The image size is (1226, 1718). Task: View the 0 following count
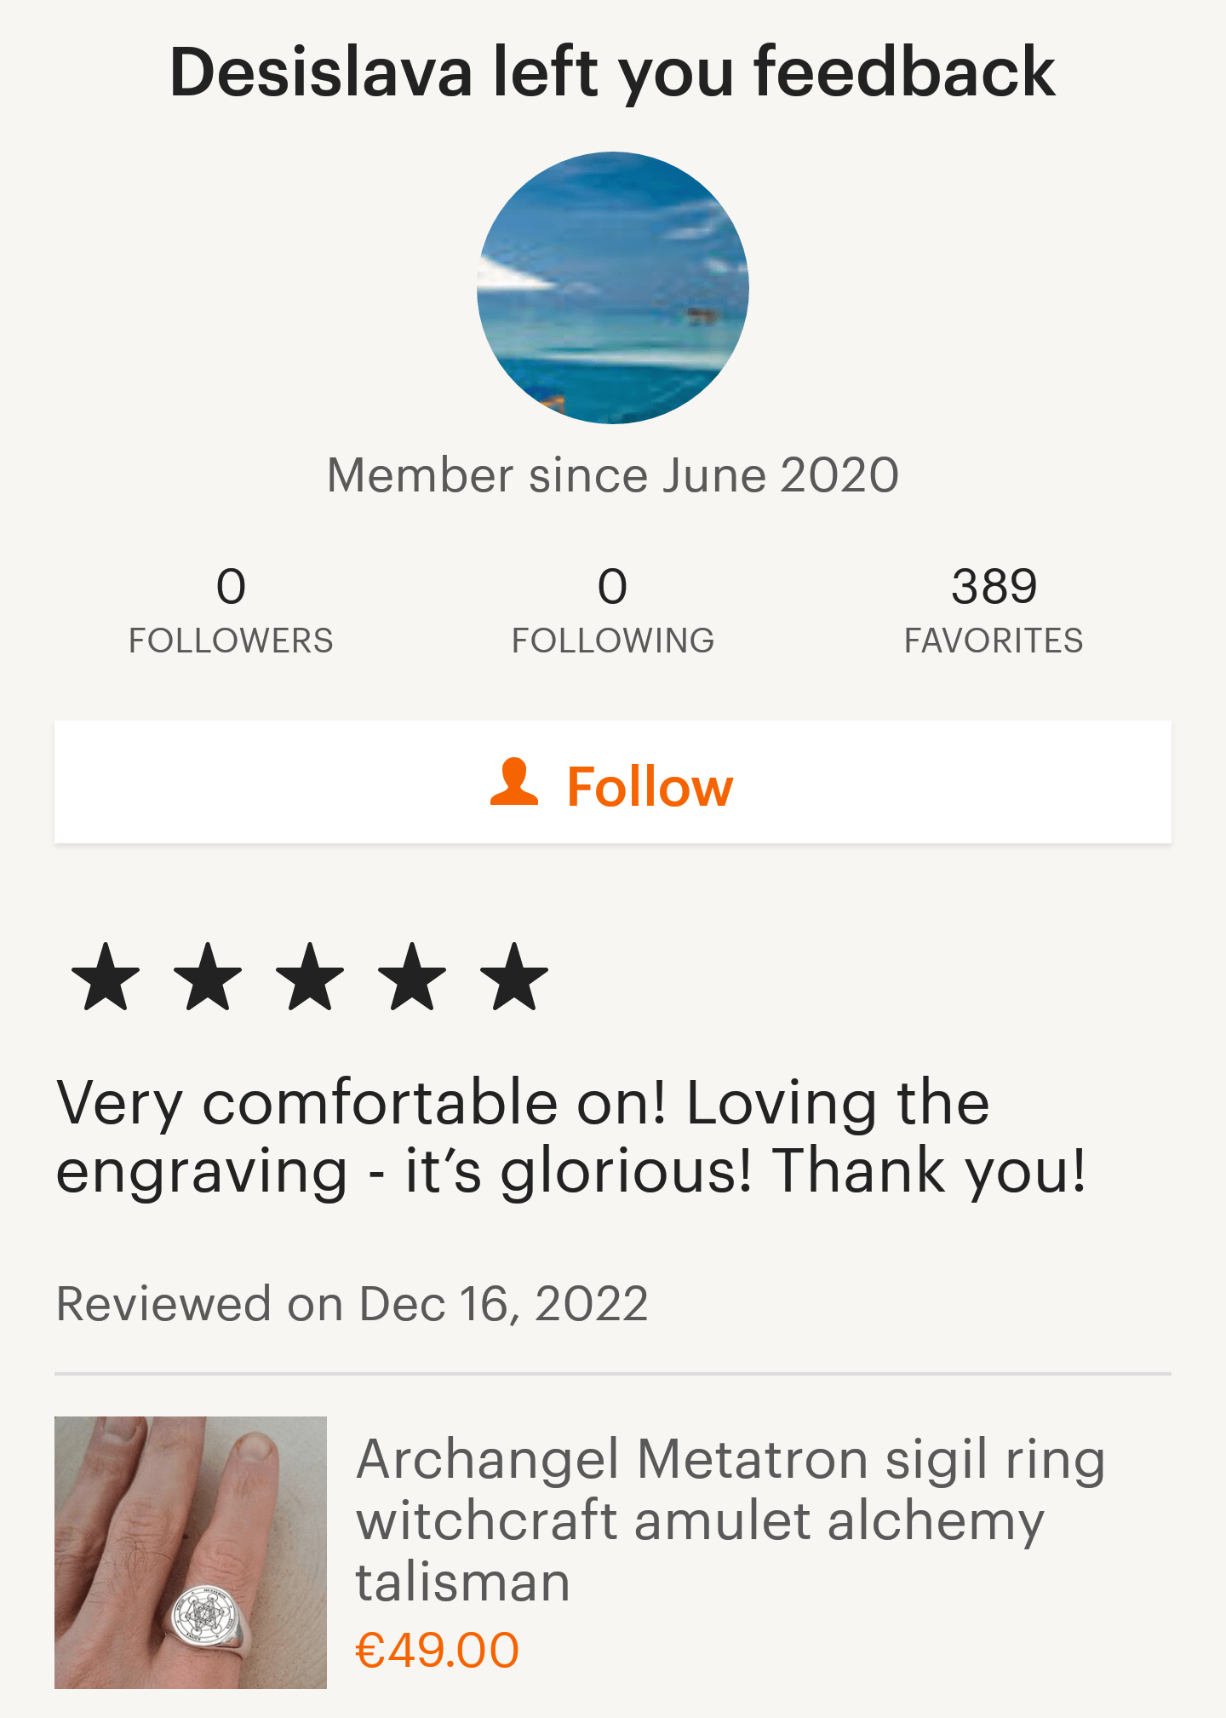pyautogui.click(x=613, y=586)
